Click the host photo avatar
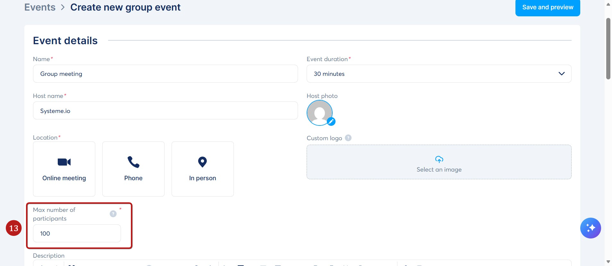The height and width of the screenshot is (266, 612). click(x=319, y=113)
